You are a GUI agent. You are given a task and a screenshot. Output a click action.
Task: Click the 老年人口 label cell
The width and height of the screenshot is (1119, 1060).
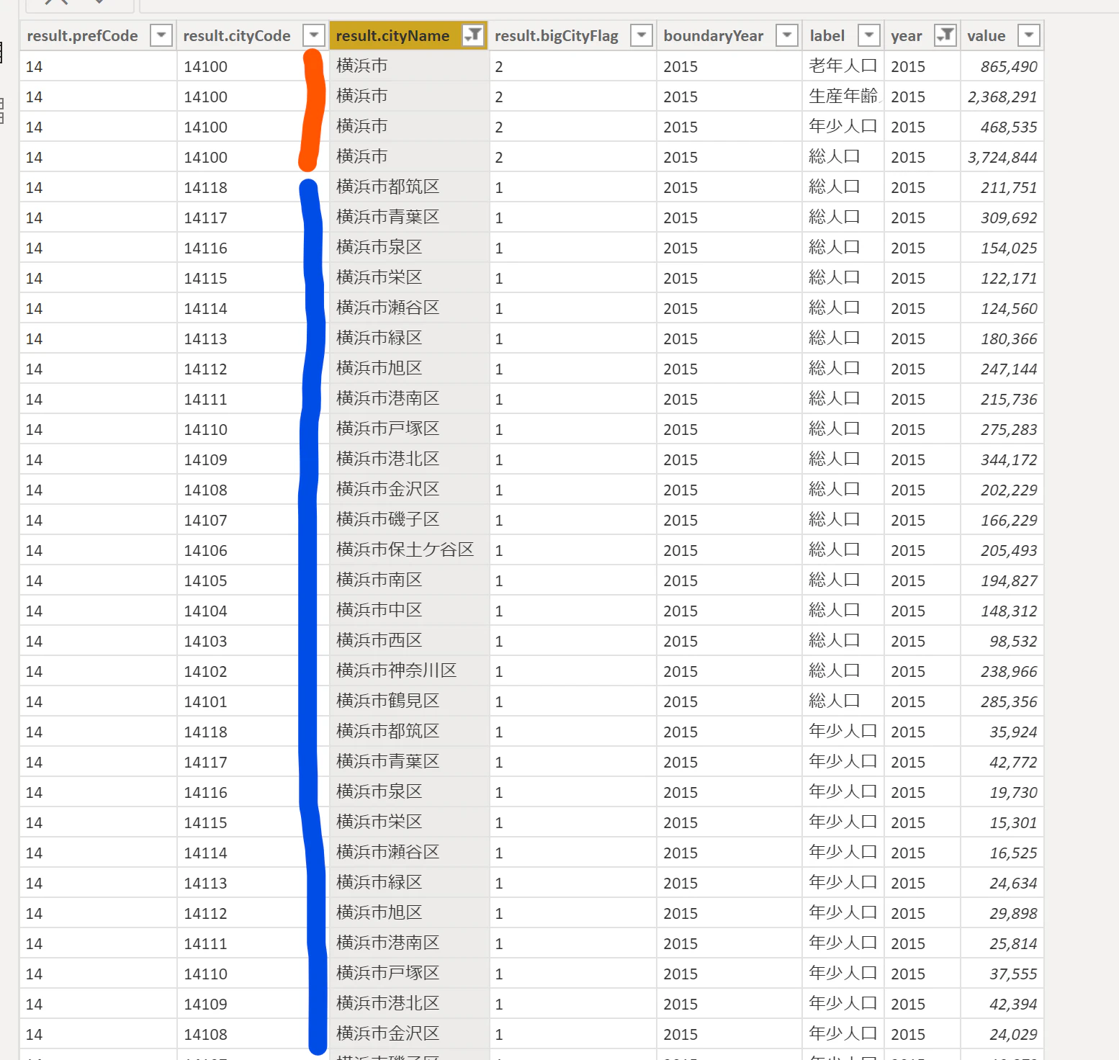pyautogui.click(x=842, y=66)
